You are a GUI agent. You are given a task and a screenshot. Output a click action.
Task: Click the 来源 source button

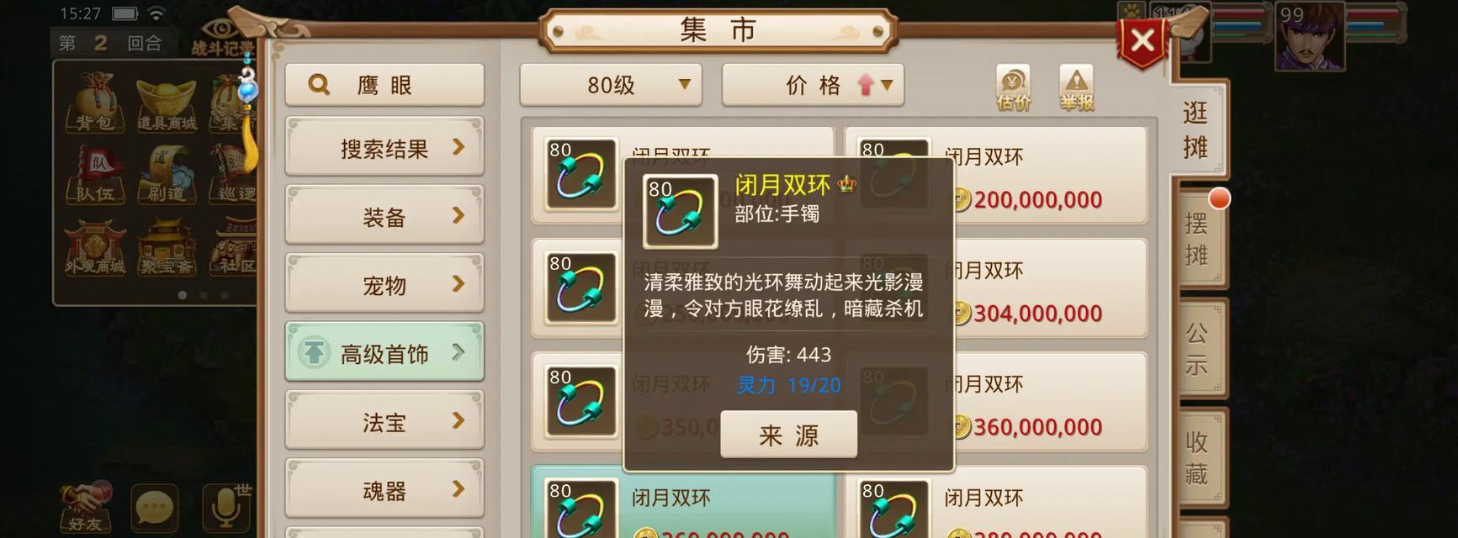tap(788, 435)
